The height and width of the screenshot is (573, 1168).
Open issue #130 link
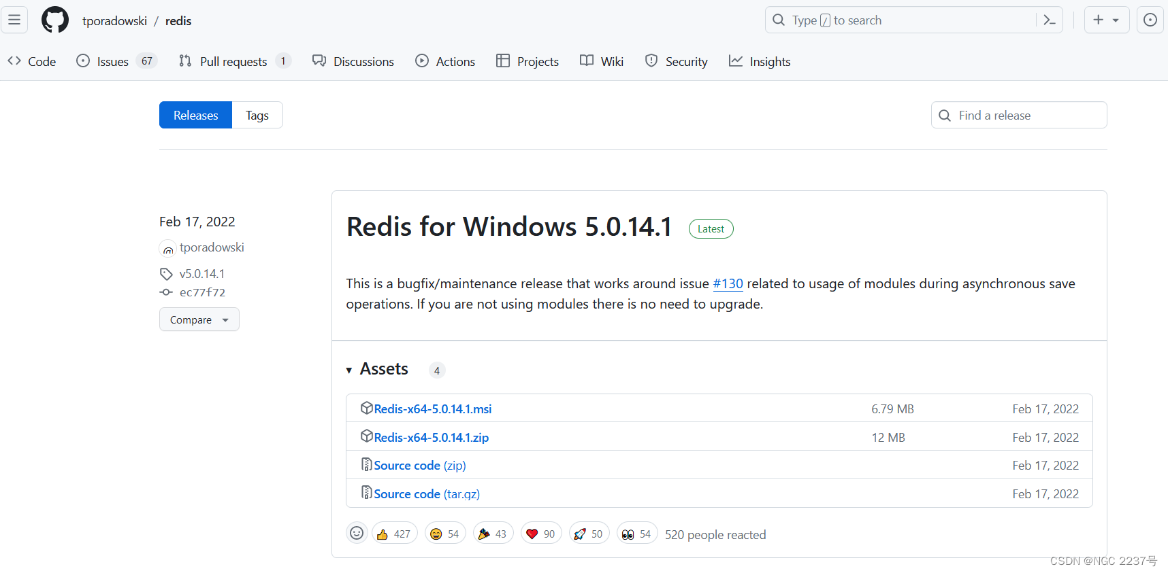click(728, 283)
